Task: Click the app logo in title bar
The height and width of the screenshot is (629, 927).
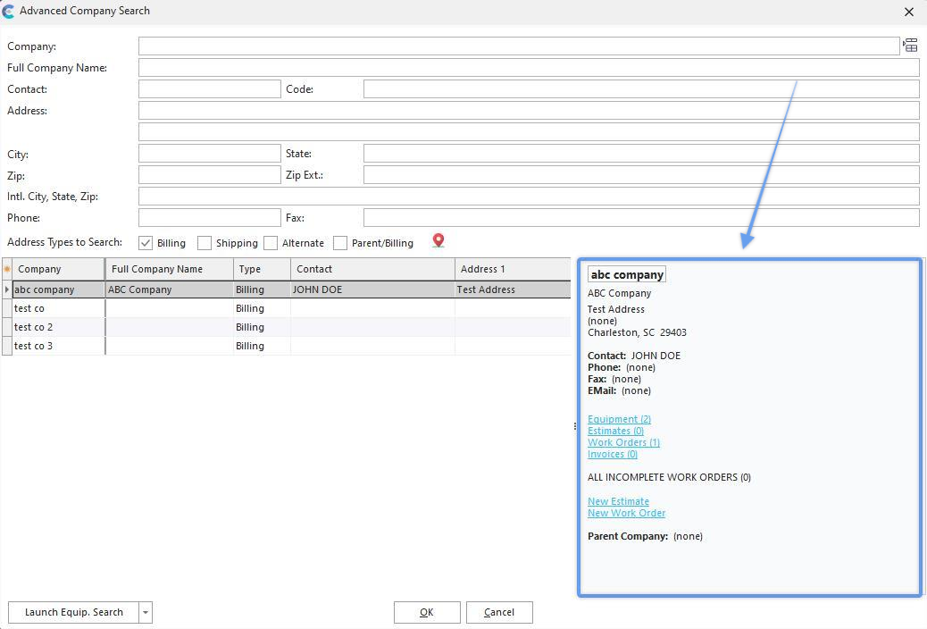Action: (8, 11)
